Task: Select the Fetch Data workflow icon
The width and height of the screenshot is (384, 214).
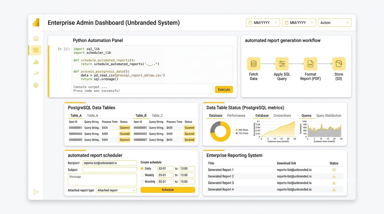Action: click(x=253, y=64)
